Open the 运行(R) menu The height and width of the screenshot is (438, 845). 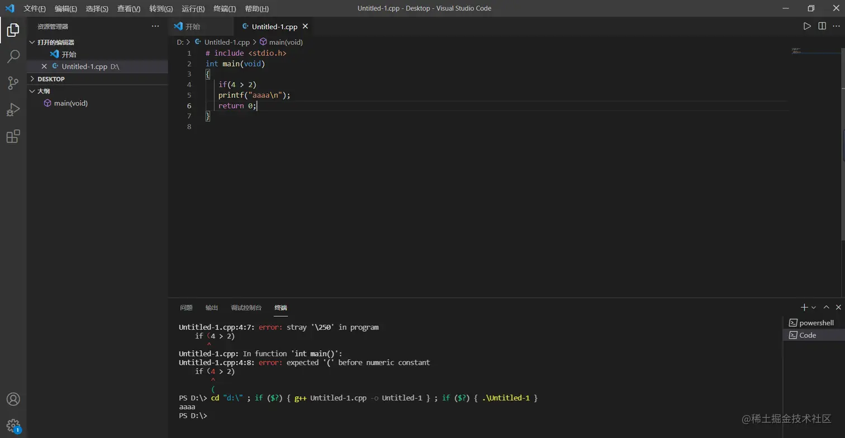pos(193,8)
